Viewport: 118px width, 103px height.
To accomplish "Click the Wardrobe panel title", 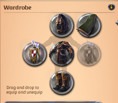I will pyautogui.click(x=18, y=8).
